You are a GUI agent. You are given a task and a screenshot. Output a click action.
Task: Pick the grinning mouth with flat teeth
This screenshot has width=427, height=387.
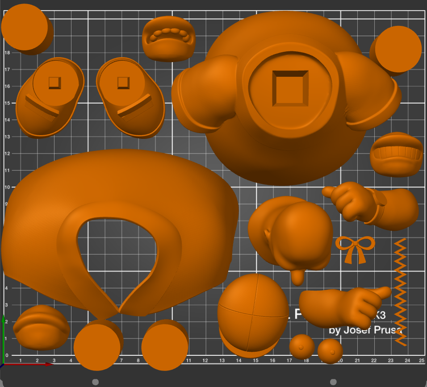(x=397, y=154)
